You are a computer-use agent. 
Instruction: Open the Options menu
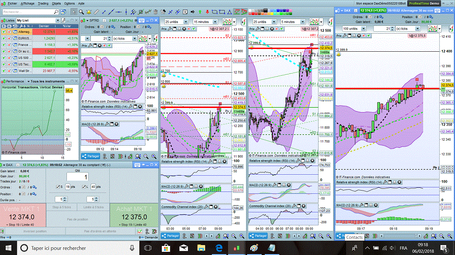[x=69, y=3]
